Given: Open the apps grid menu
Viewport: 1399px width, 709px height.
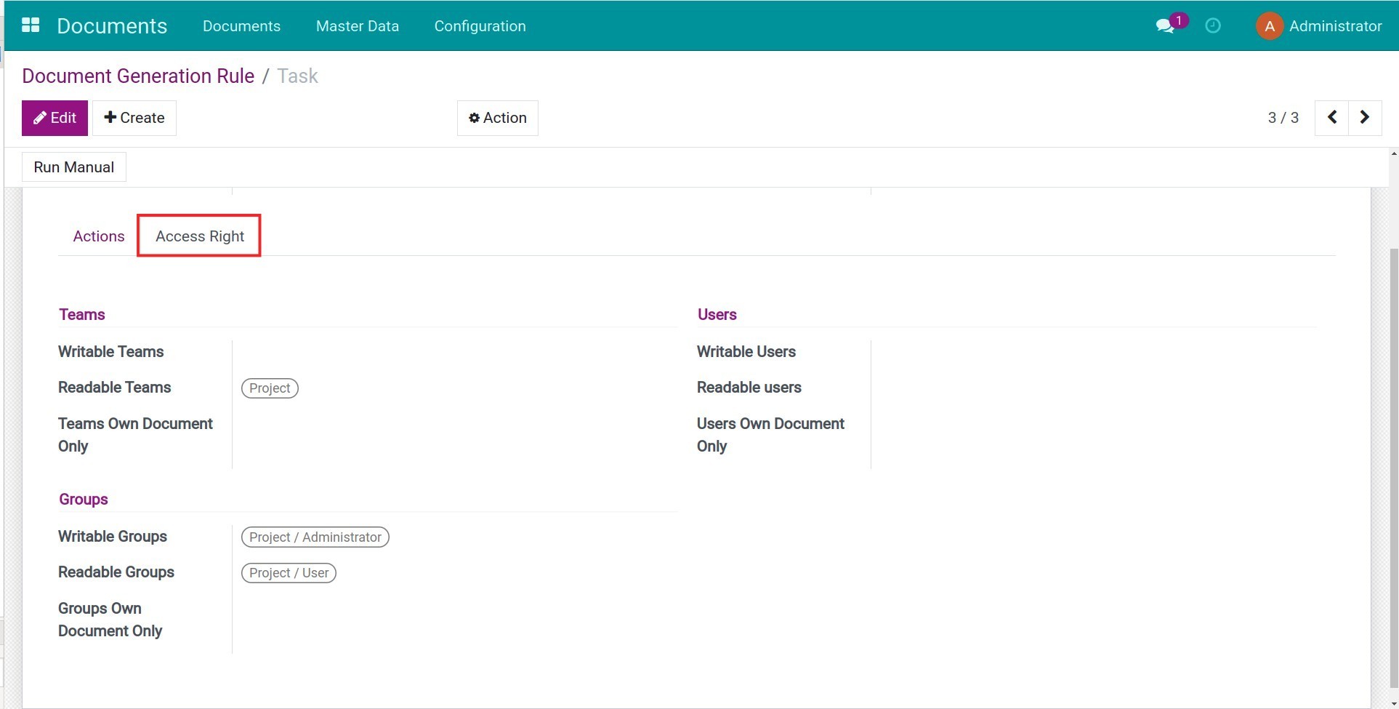Looking at the screenshot, I should tap(31, 25).
